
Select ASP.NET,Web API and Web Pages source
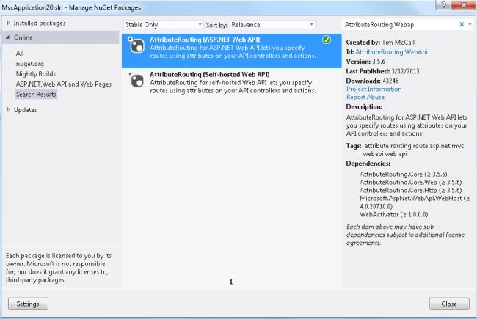click(x=64, y=84)
